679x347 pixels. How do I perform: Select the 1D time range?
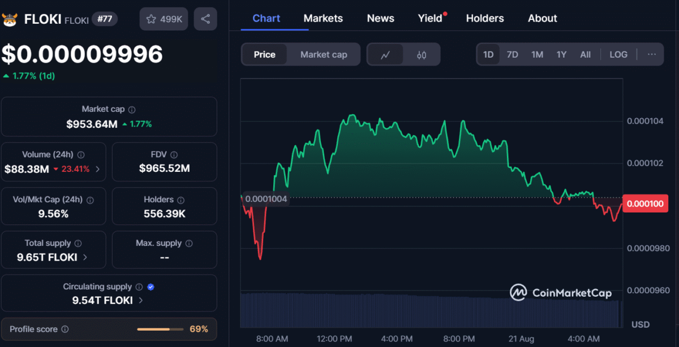click(488, 55)
